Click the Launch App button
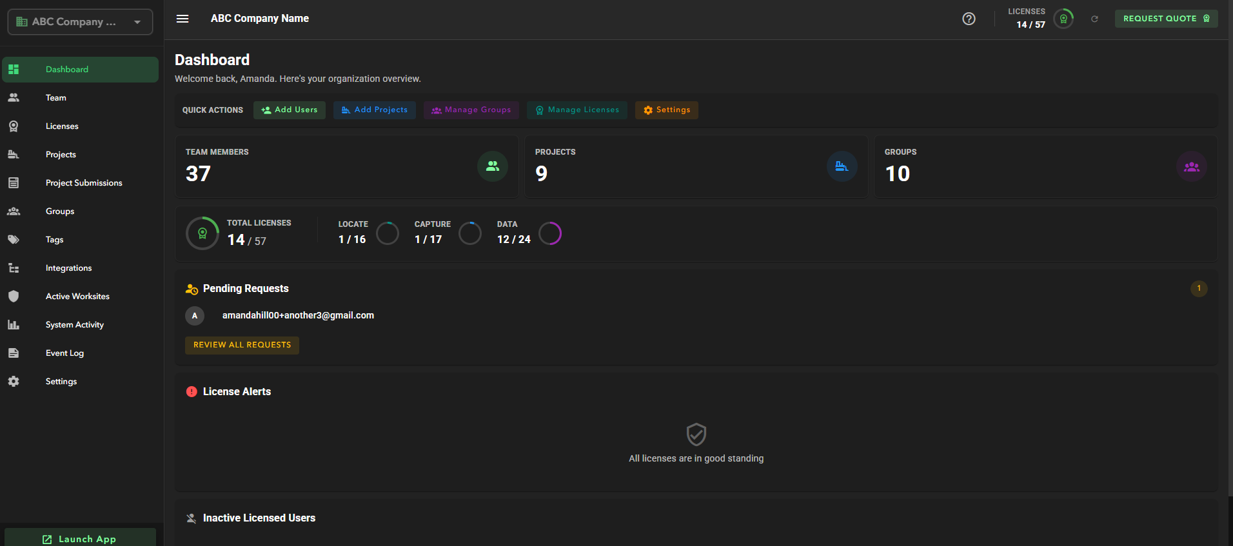The image size is (1233, 546). tap(80, 539)
